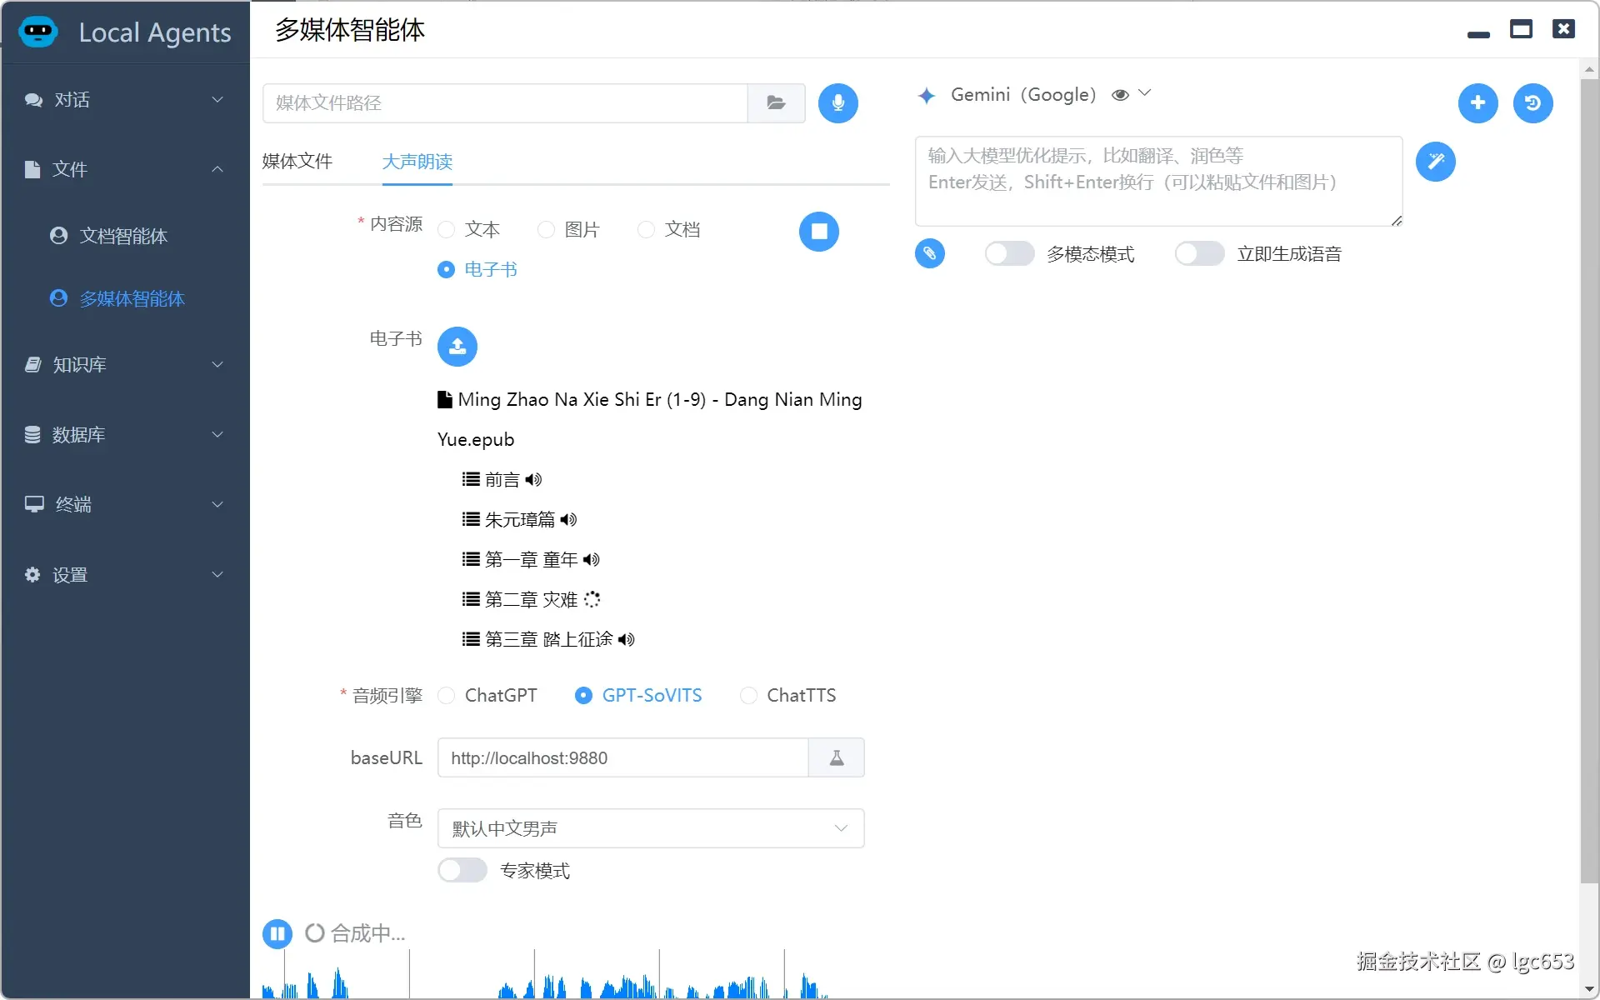Open the 音色 voice dropdown
Viewport: 1600px width, 1000px height.
650,829
